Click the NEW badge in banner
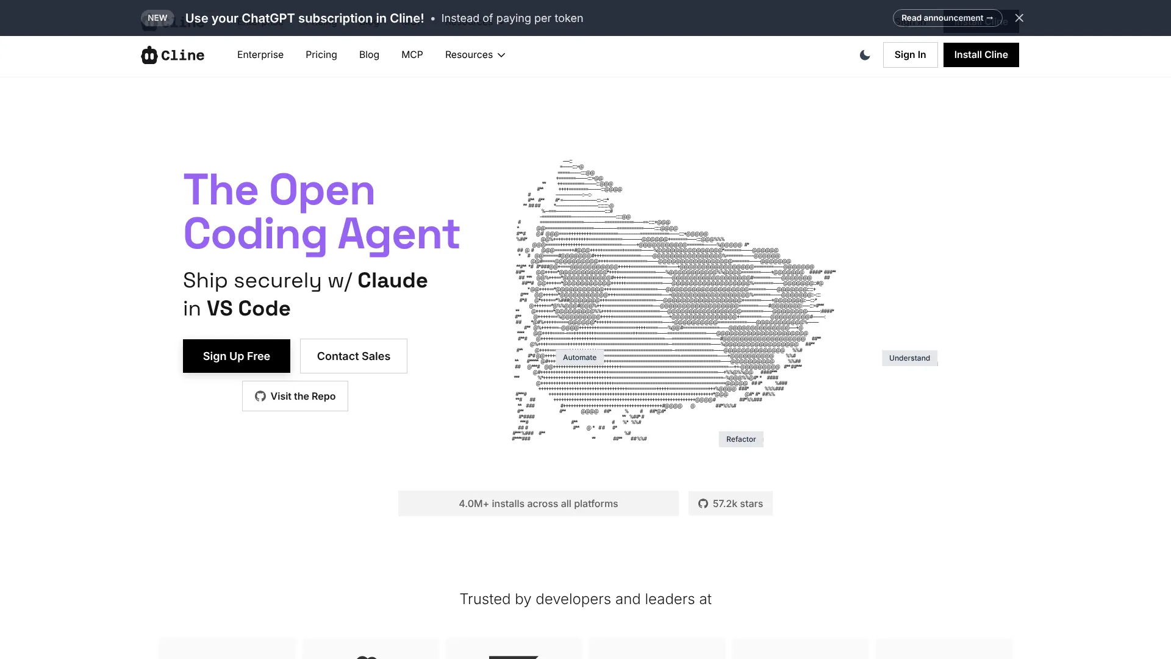Viewport: 1171px width, 659px height. (x=157, y=18)
